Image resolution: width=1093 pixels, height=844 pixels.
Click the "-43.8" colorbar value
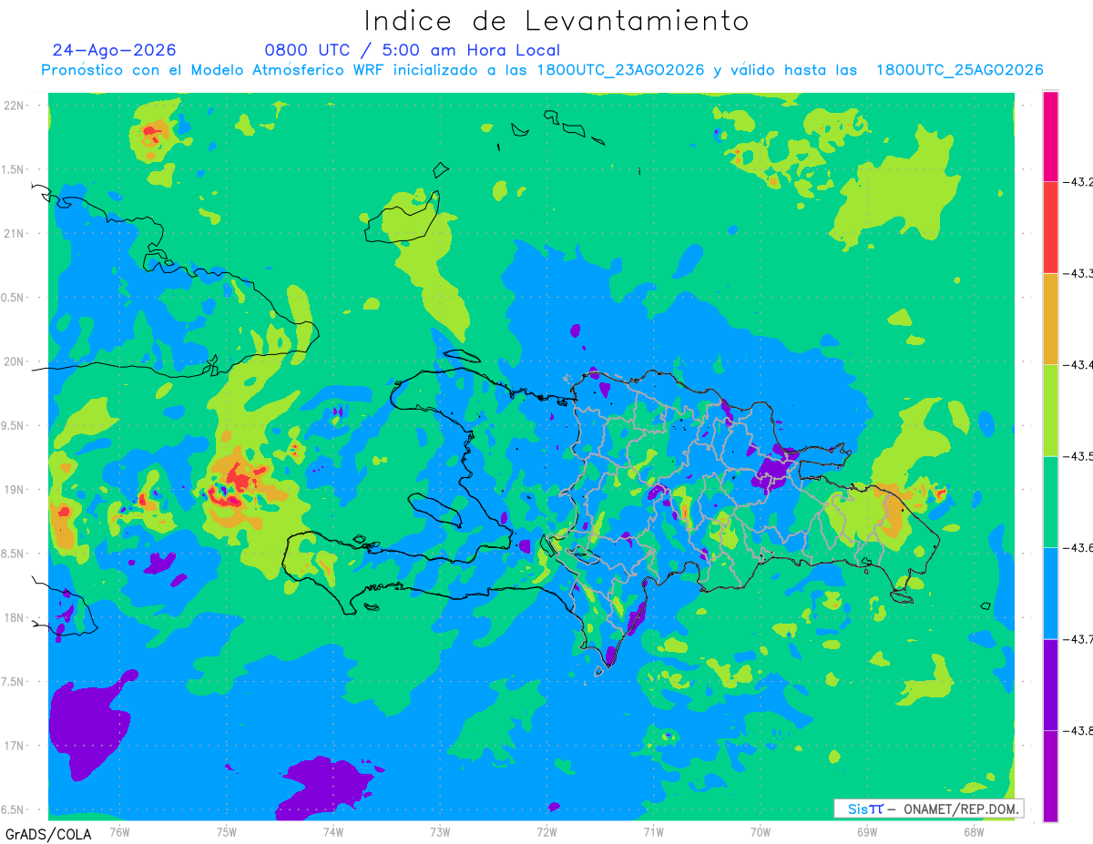coord(1078,730)
